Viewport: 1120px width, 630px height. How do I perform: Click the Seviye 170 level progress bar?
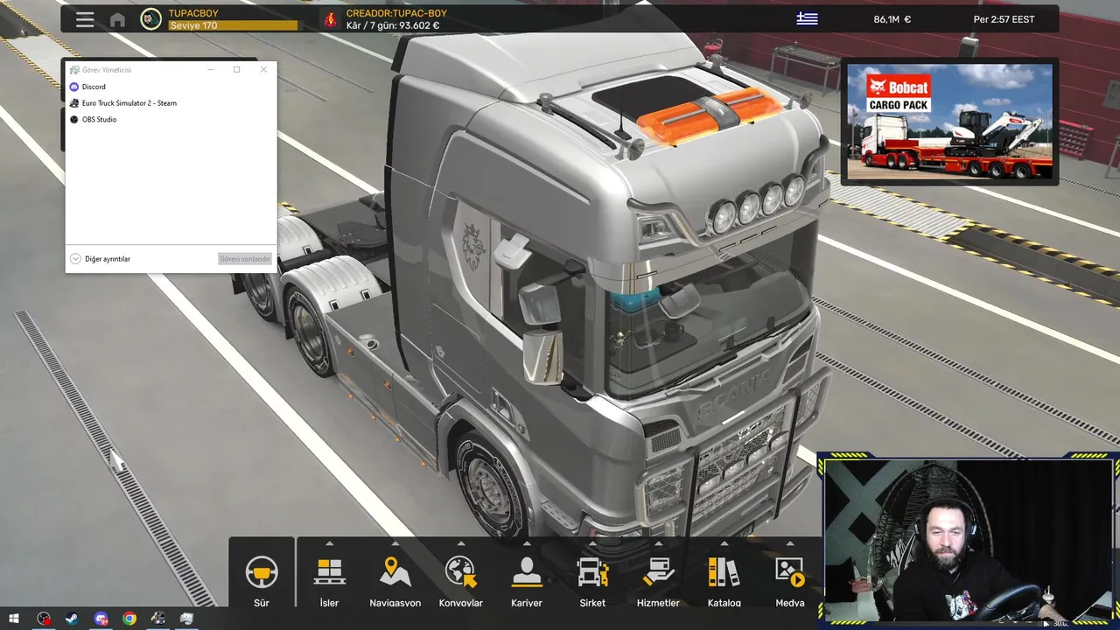(x=233, y=25)
